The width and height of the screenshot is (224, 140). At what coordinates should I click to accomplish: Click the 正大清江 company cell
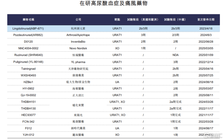[x=78, y=95]
